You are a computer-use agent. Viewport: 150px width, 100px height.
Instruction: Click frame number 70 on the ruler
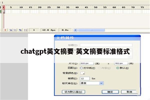[133, 7]
